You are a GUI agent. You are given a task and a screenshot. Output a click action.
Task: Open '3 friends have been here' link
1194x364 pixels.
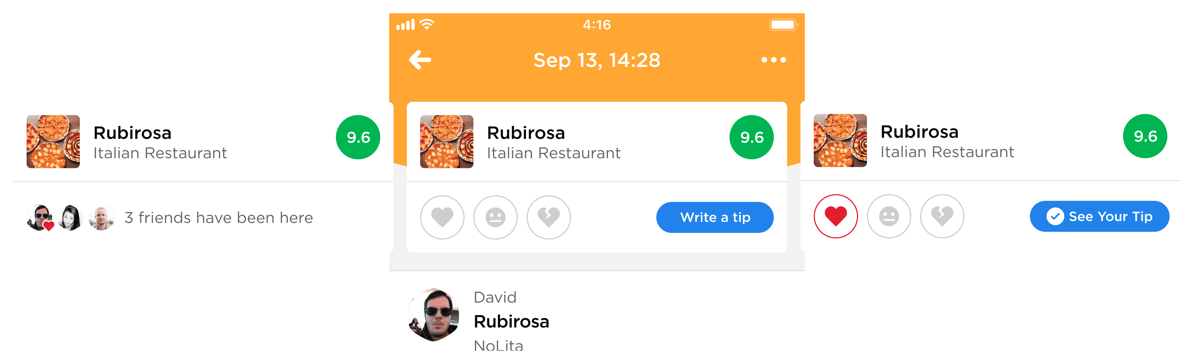219,218
